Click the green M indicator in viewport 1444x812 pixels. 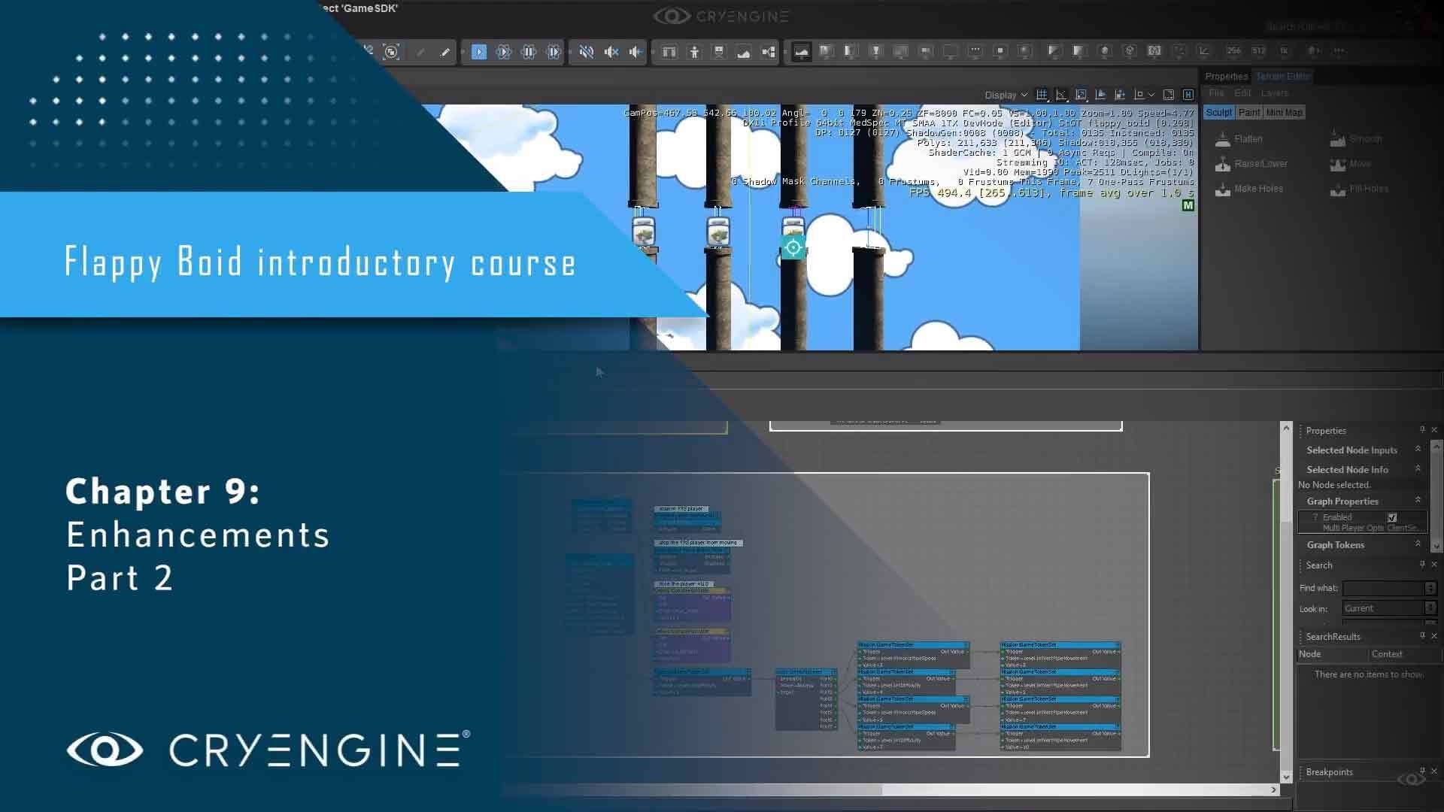(1188, 205)
